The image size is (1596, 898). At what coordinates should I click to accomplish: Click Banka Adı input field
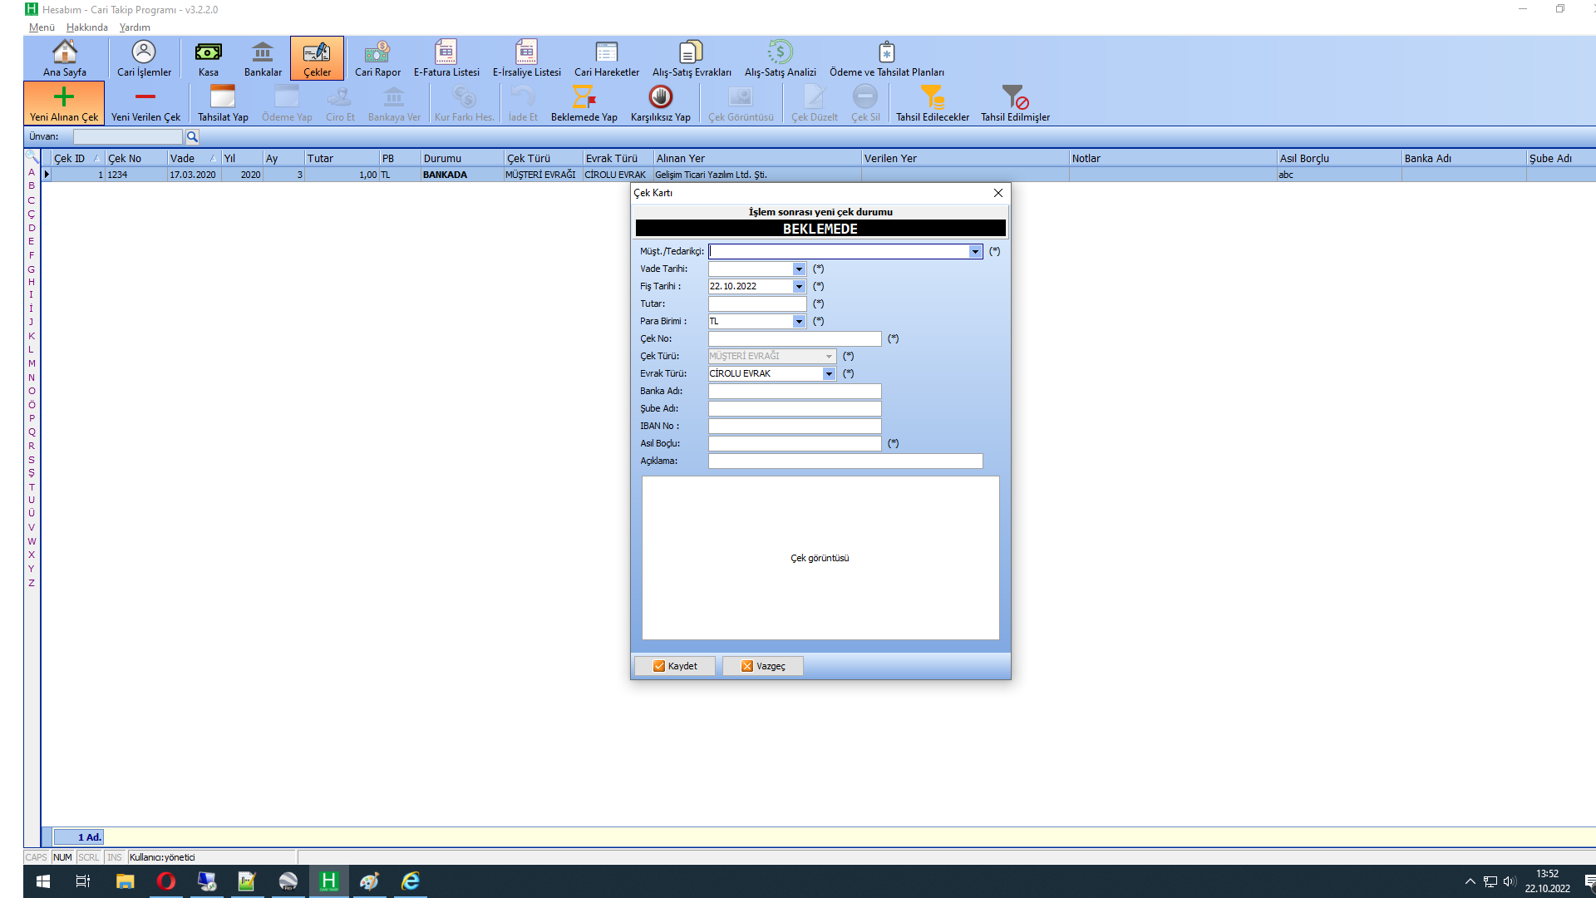(795, 391)
